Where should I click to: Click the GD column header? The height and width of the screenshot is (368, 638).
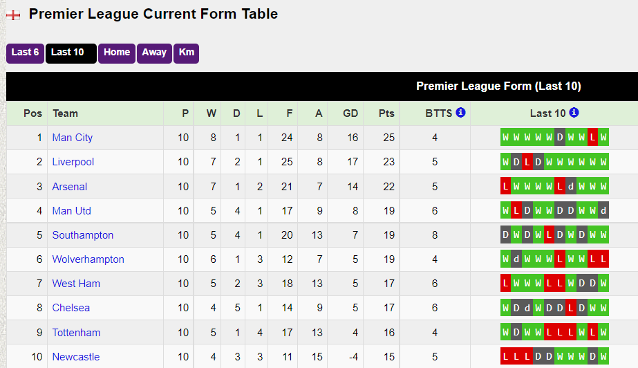[x=350, y=113]
